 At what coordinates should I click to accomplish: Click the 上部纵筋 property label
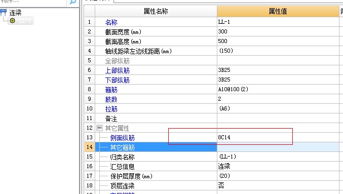pyautogui.click(x=117, y=70)
